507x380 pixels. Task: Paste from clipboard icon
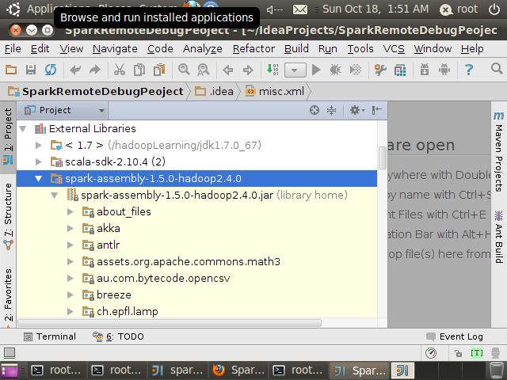[x=159, y=70]
